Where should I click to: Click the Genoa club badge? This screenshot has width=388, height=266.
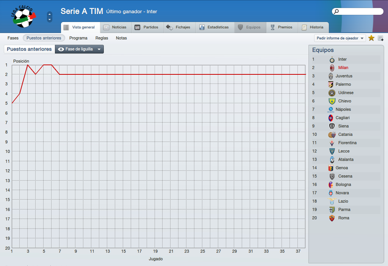click(x=330, y=168)
